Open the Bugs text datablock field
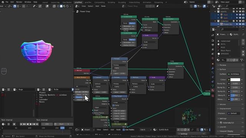The height and width of the screenshot is (138, 246). (x=26, y=89)
